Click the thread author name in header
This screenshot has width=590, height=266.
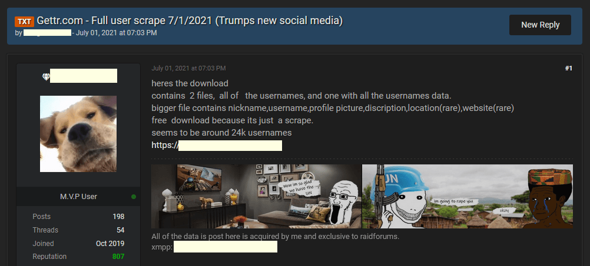[47, 33]
